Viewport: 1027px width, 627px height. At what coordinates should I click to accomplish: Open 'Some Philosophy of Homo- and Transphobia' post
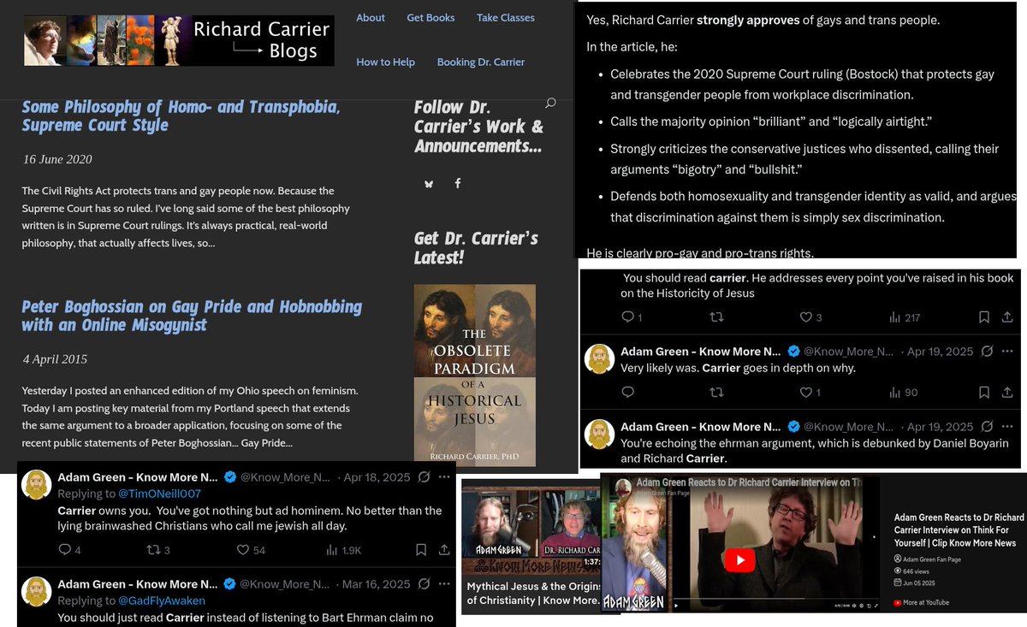pyautogui.click(x=181, y=116)
